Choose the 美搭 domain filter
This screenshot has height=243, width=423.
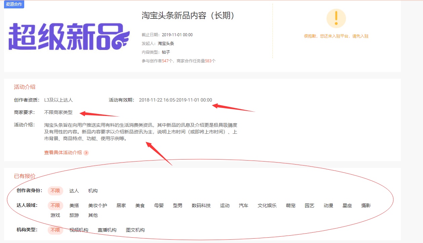tap(74, 205)
